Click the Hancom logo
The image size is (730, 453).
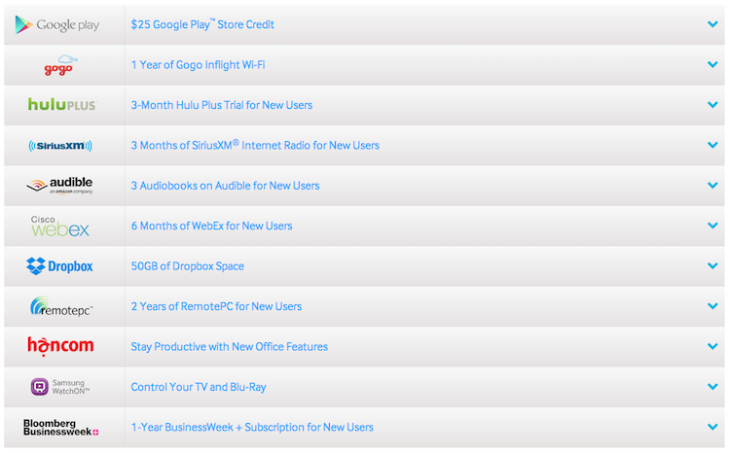pyautogui.click(x=59, y=346)
